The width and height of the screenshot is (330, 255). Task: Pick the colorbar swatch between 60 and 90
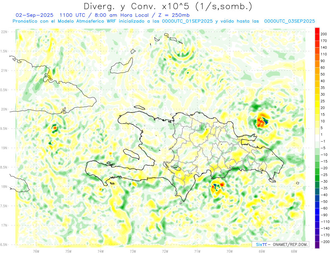tap(317, 64)
